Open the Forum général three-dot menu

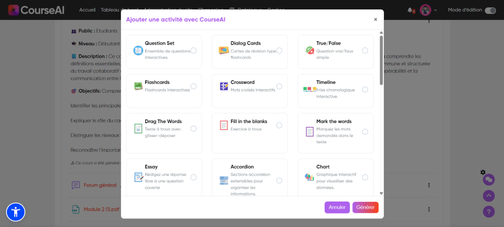coord(429,185)
